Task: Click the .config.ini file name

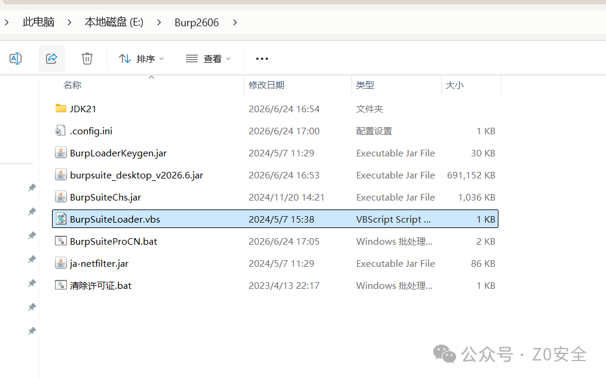Action: pyautogui.click(x=91, y=131)
